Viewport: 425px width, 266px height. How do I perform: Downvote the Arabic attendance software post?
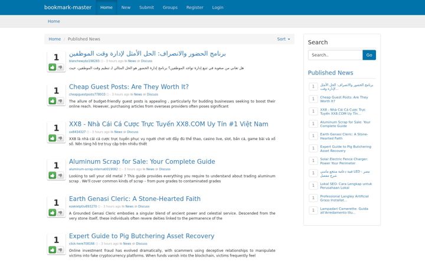(x=60, y=67)
